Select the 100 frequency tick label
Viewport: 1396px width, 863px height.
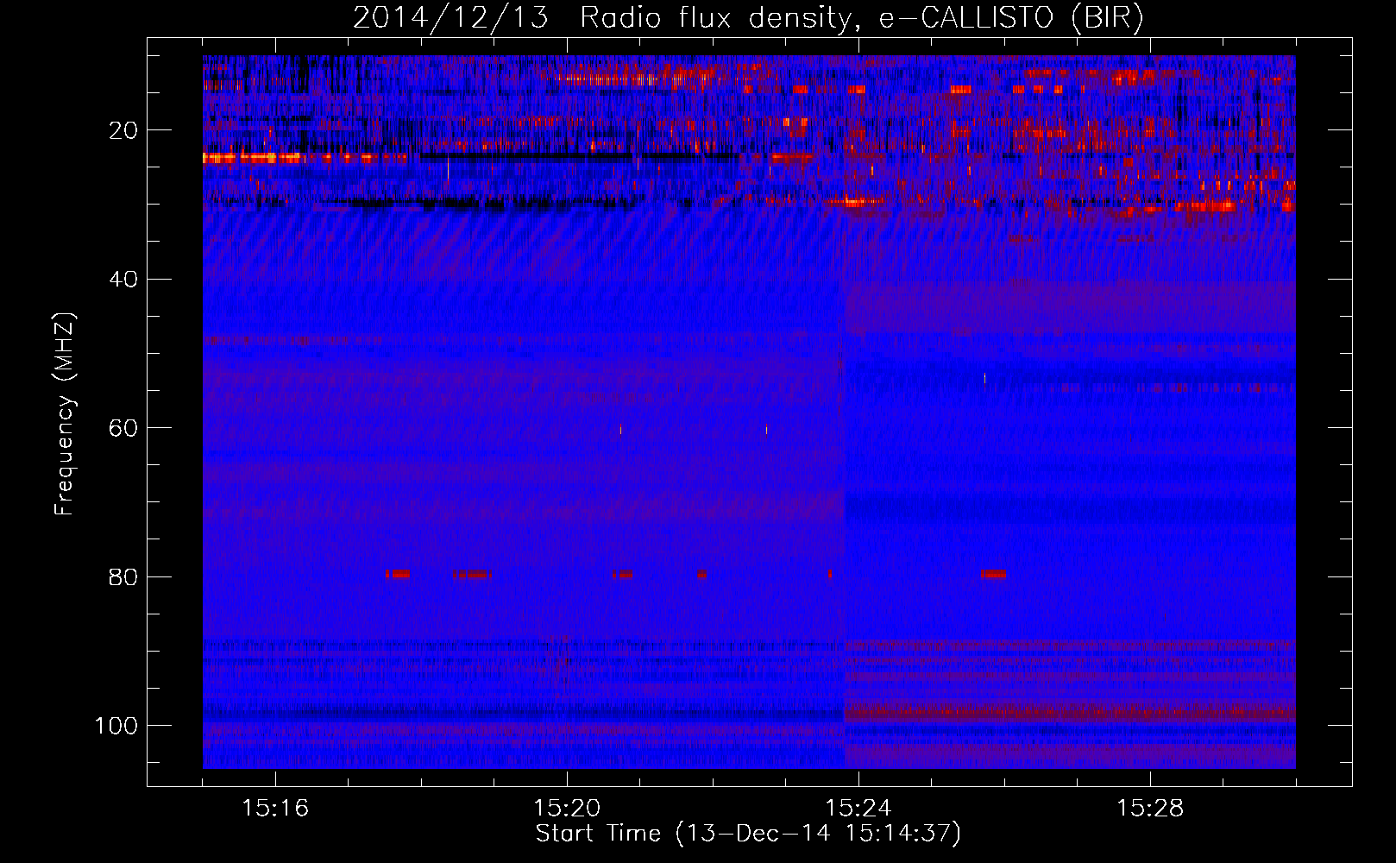coord(116,726)
